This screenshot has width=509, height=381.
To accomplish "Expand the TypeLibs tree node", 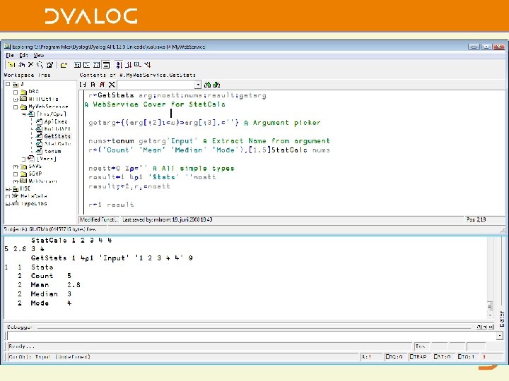I will pos(8,204).
